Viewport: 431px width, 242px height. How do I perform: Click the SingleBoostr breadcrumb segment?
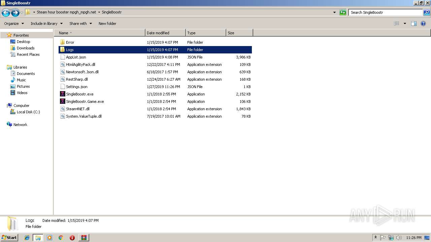111,12
